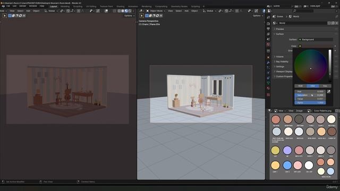
Task: Switch color picker to Hex mode
Action: click(325, 86)
